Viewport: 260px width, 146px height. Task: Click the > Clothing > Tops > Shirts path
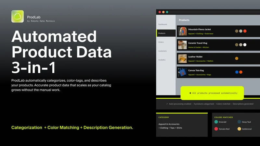click(x=170, y=128)
